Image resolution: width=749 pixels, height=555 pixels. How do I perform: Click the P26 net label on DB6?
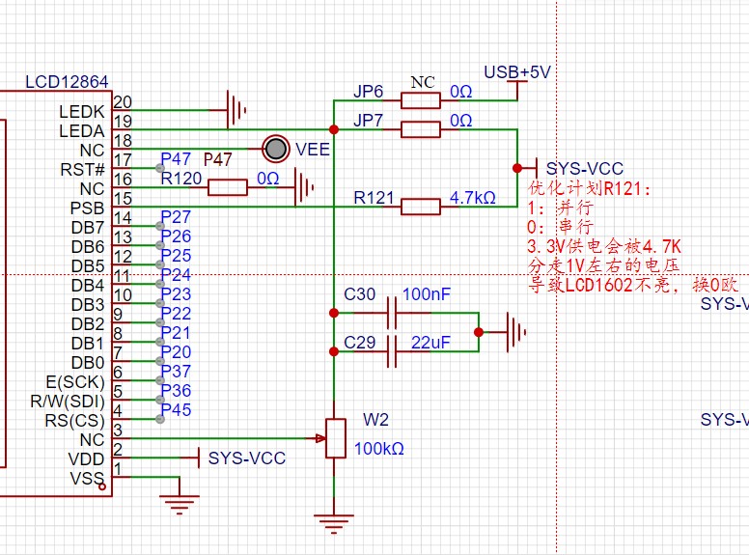[176, 236]
